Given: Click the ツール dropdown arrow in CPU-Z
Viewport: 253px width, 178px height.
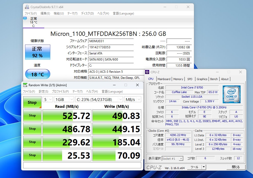Looking at the screenshot, I should coord(204,167).
